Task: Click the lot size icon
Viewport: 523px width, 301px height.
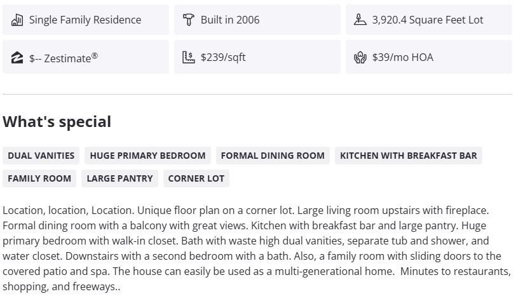Action: (360, 20)
